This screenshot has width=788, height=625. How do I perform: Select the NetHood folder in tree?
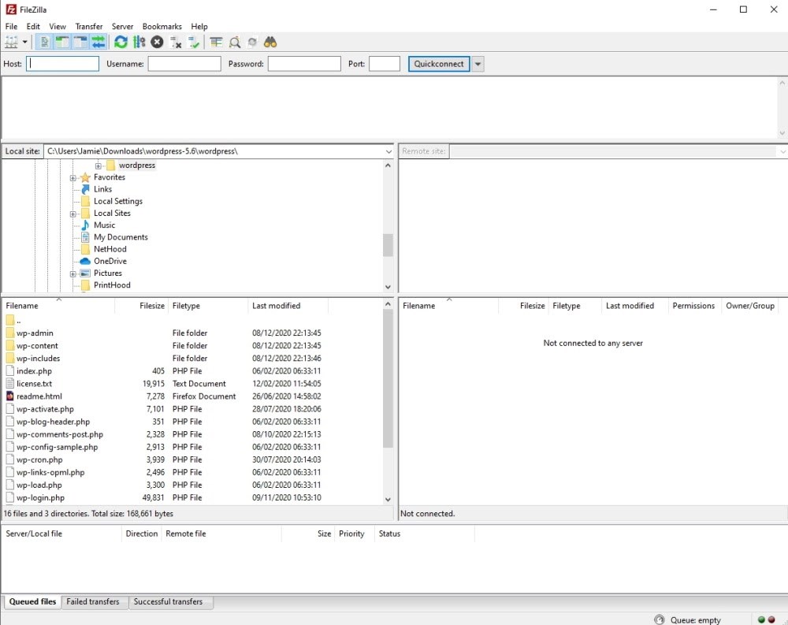(110, 249)
